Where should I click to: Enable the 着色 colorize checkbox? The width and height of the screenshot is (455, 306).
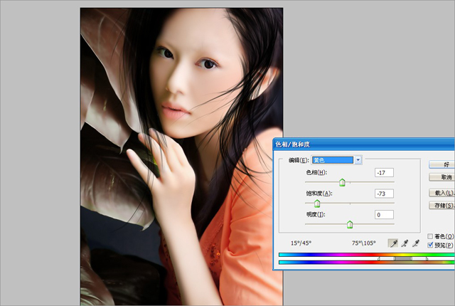coord(430,236)
